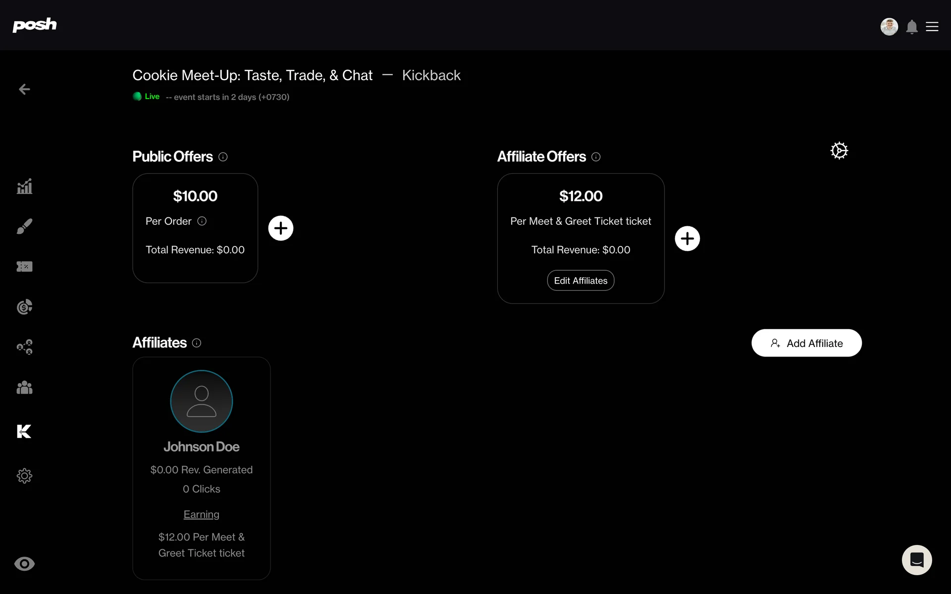Open the attendees group sidebar icon
Screen dimensions: 951x594
[x=24, y=388]
